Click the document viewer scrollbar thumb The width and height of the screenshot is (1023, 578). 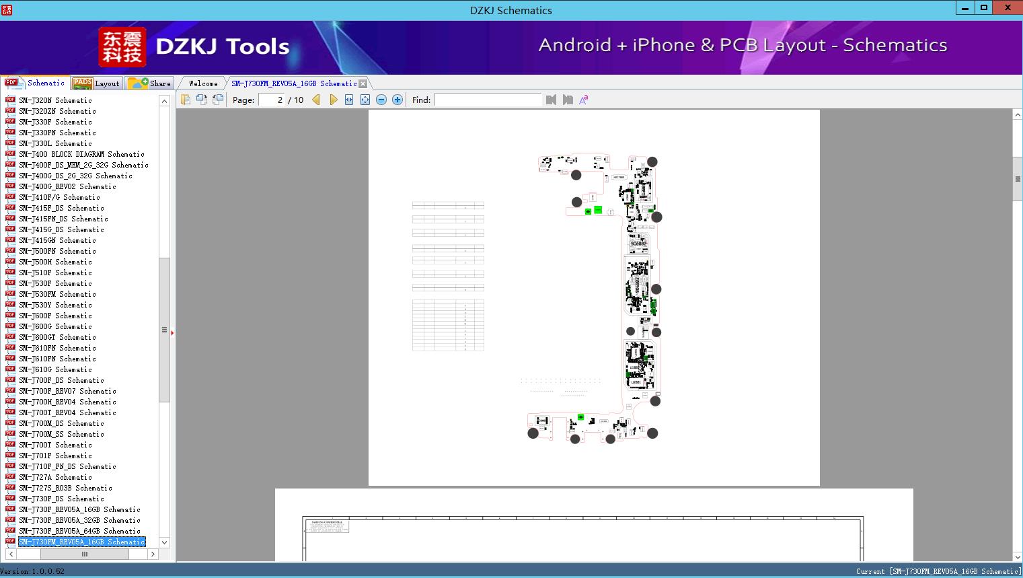point(1018,179)
